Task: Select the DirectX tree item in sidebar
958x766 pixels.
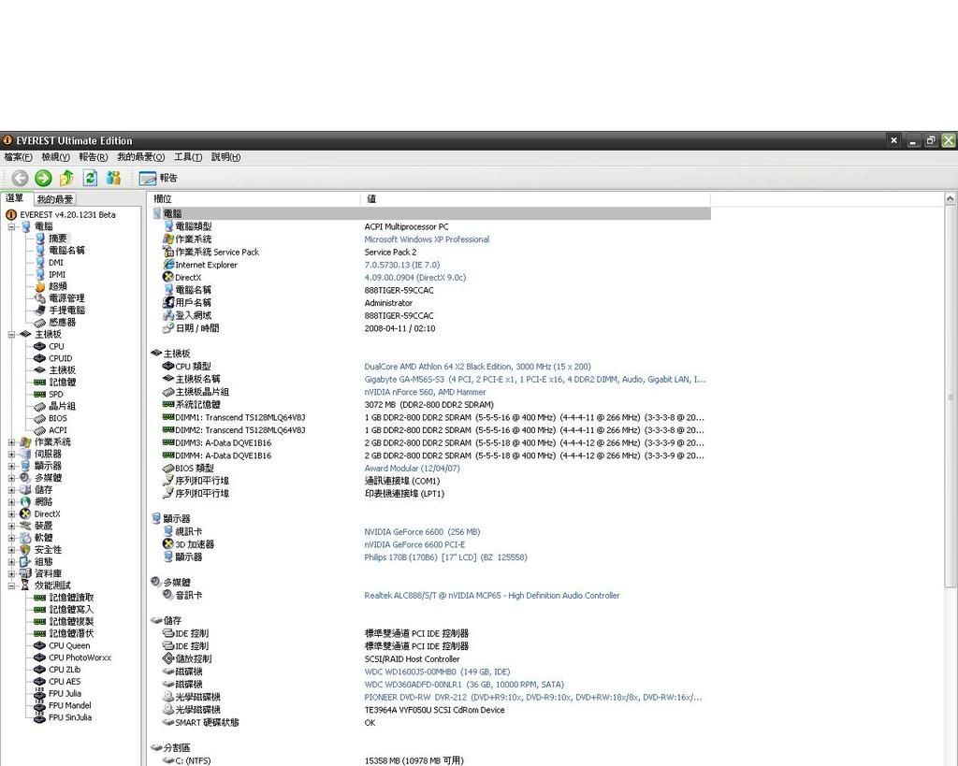Action: pyautogui.click(x=47, y=513)
